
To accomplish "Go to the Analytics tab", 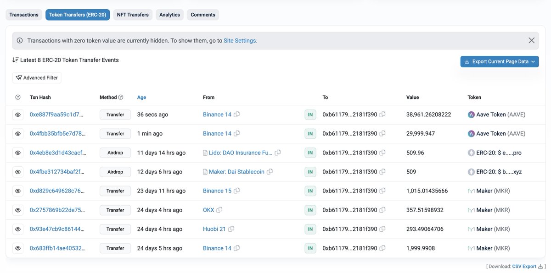I will tap(169, 15).
